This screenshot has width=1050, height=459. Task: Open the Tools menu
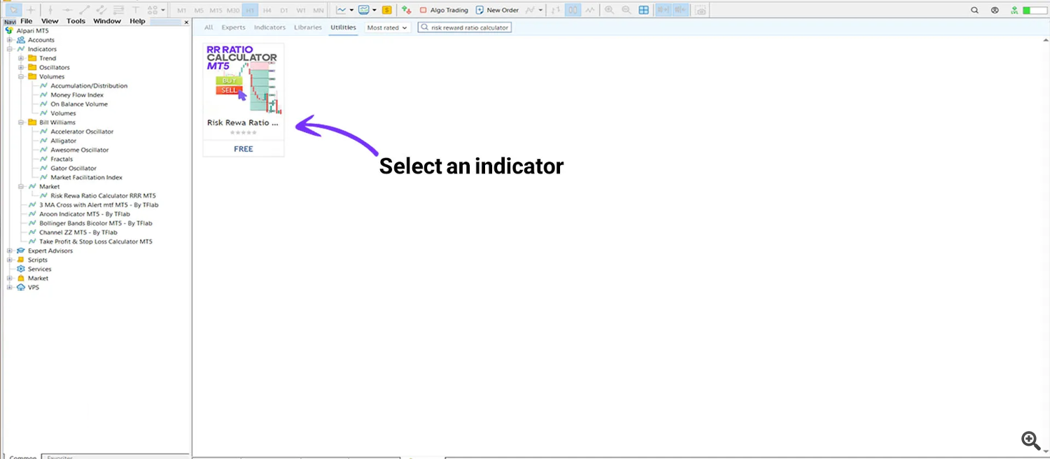pos(76,21)
